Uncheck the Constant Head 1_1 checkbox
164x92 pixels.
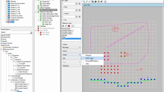pyautogui.click(x=16, y=84)
